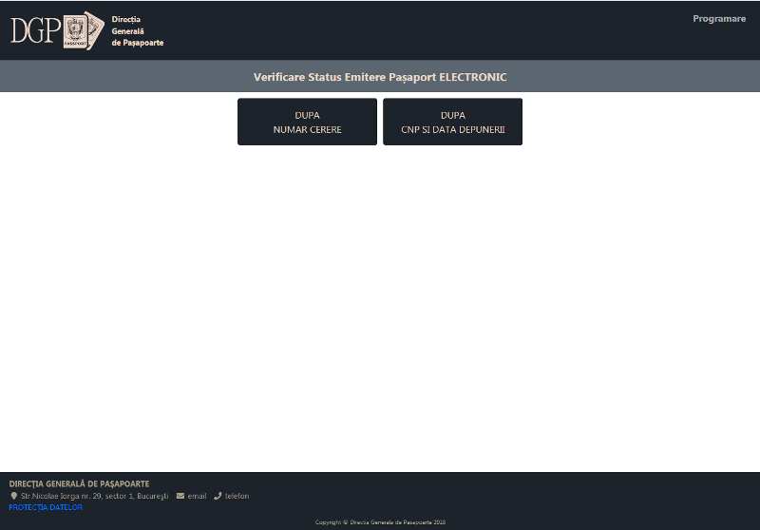Click the Verificare Status Emitere Pașaport ELECTRONIC heading
Image resolution: width=760 pixels, height=530 pixels.
(x=380, y=77)
